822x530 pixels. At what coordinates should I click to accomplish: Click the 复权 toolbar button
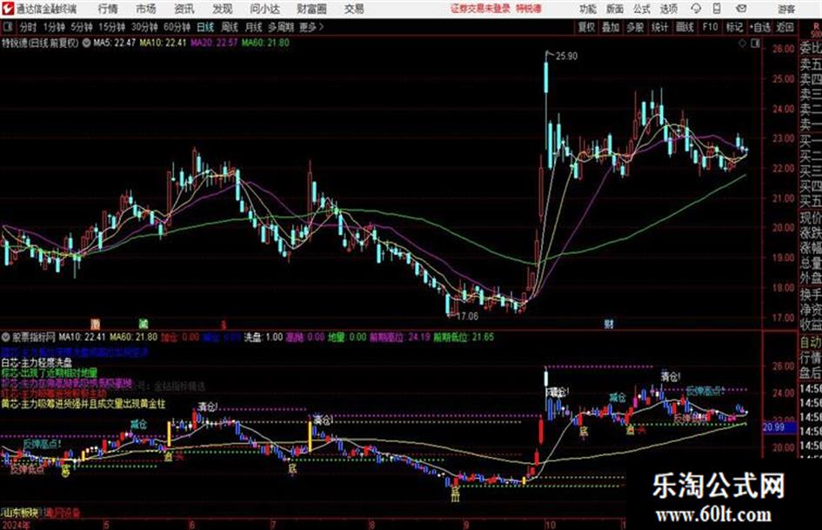[x=586, y=27]
